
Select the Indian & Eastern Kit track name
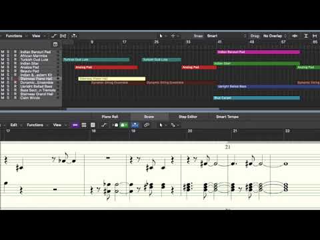tap(36, 75)
